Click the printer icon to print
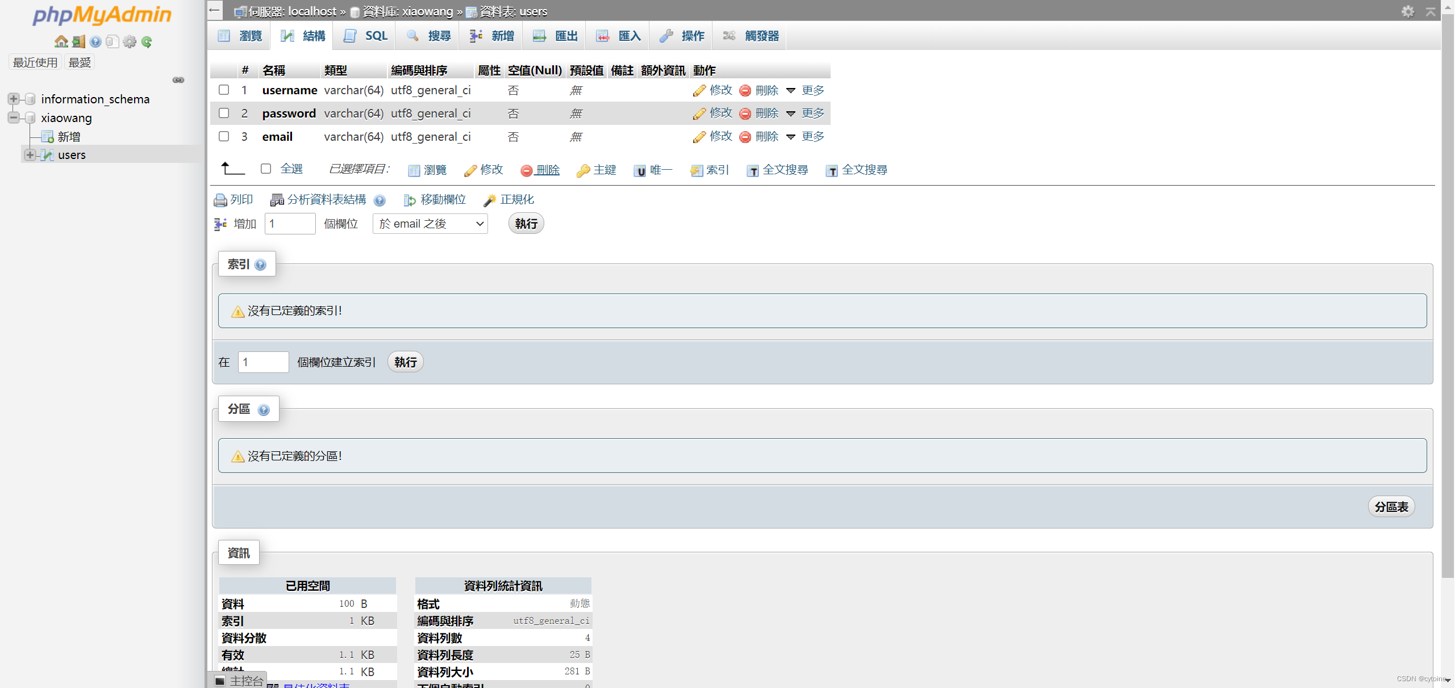Image resolution: width=1455 pixels, height=688 pixels. tap(220, 200)
